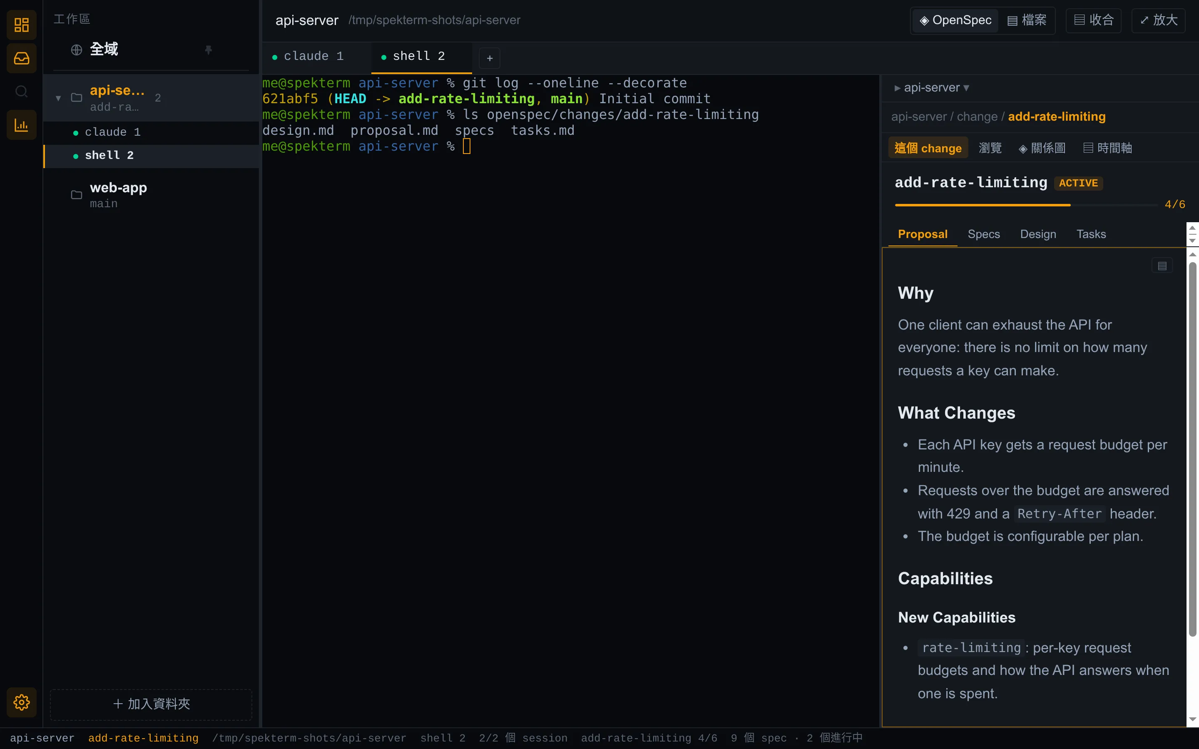This screenshot has height=749, width=1199.
Task: Switch to the Specs document tab
Action: click(983, 234)
